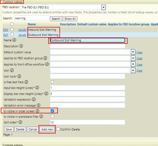Screen dimensions: 158x146
Task: Click the Add new button
Action: tap(47, 129)
